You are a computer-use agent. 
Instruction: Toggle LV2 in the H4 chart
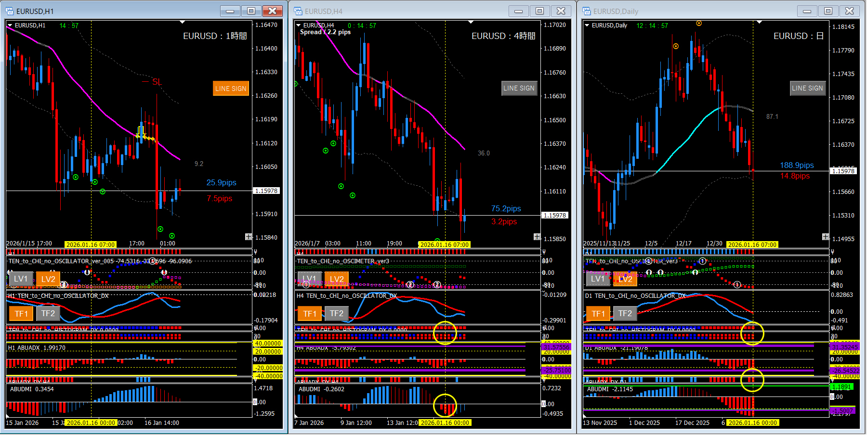[337, 279]
